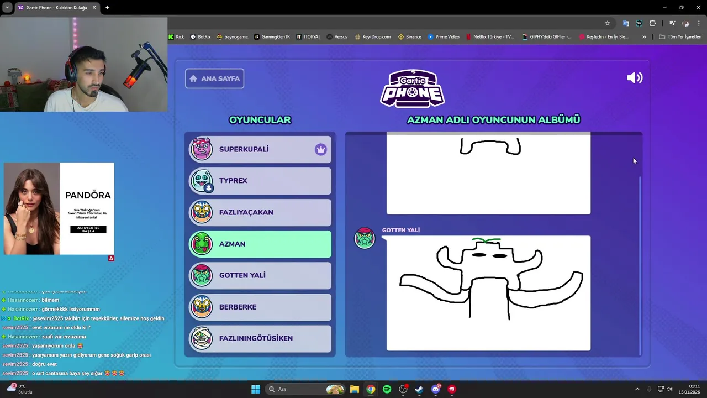Open the Chrome profile avatar

[686, 23]
